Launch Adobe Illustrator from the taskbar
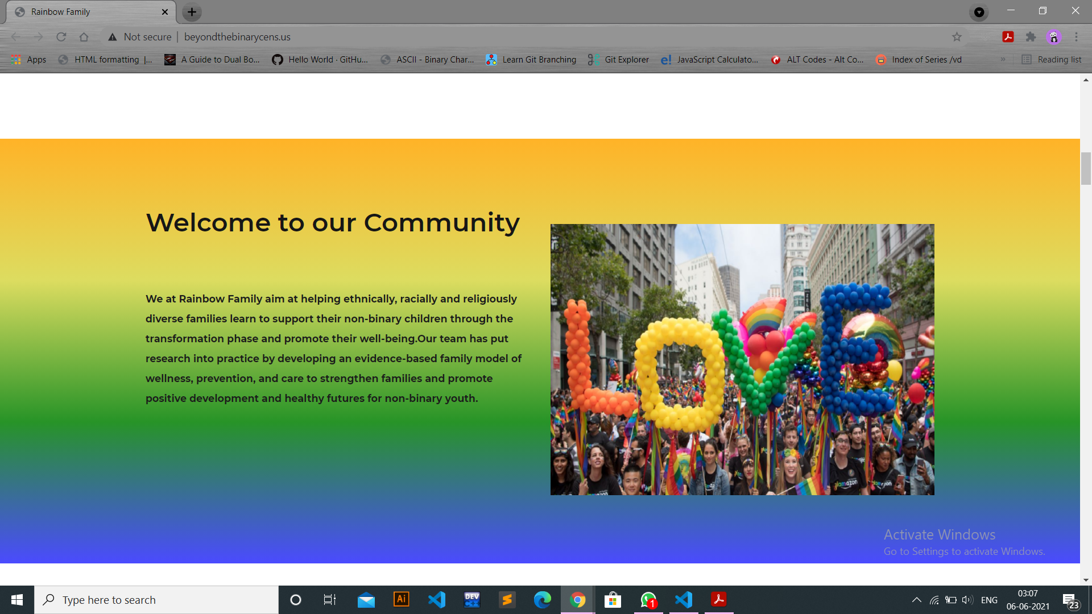 (401, 600)
